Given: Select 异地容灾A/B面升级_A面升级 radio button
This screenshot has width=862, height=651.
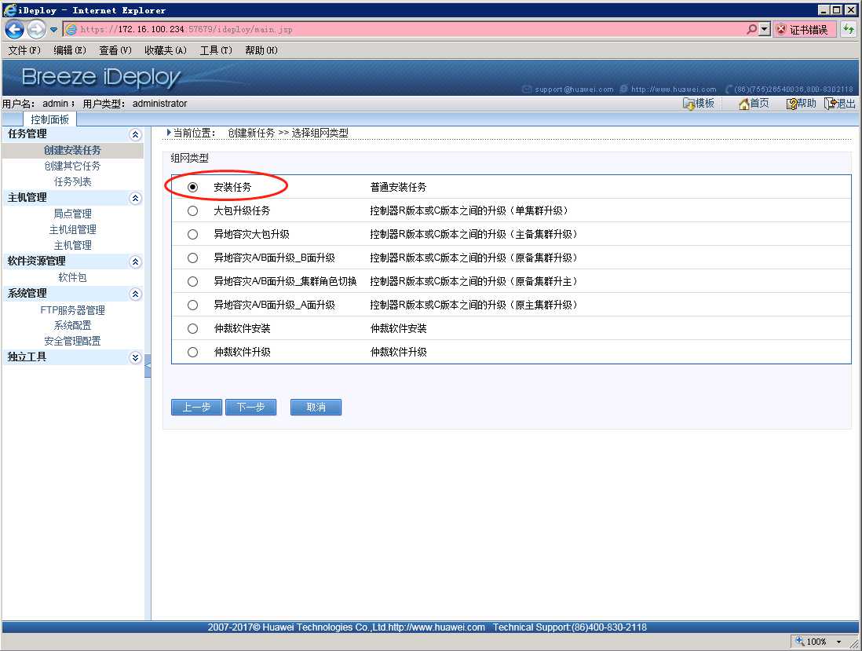Looking at the screenshot, I should point(192,305).
